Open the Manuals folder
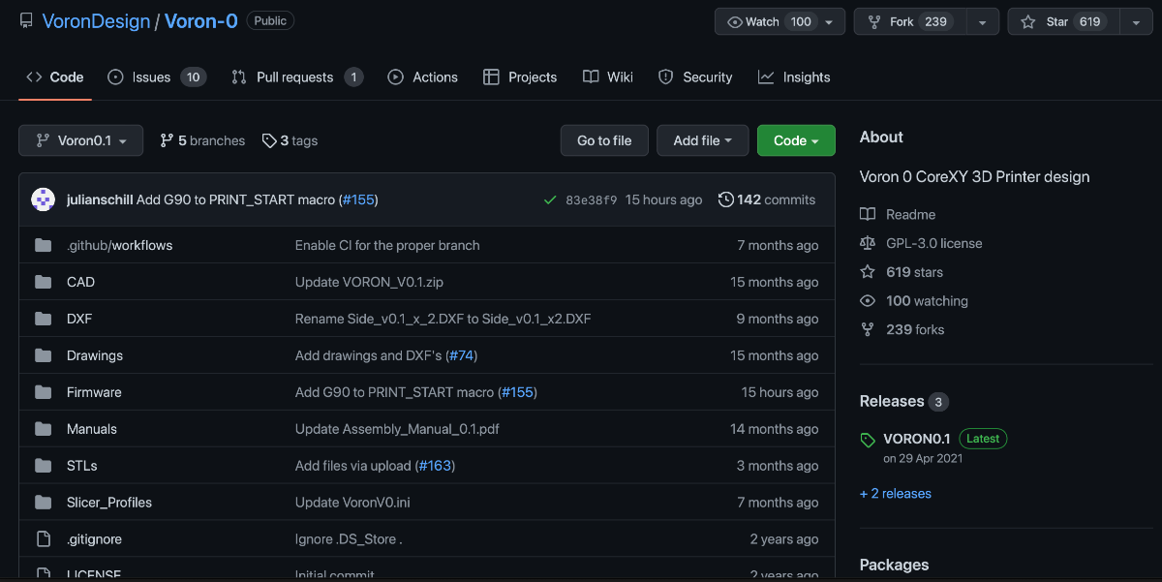Viewport: 1162px width, 582px height. [92, 429]
